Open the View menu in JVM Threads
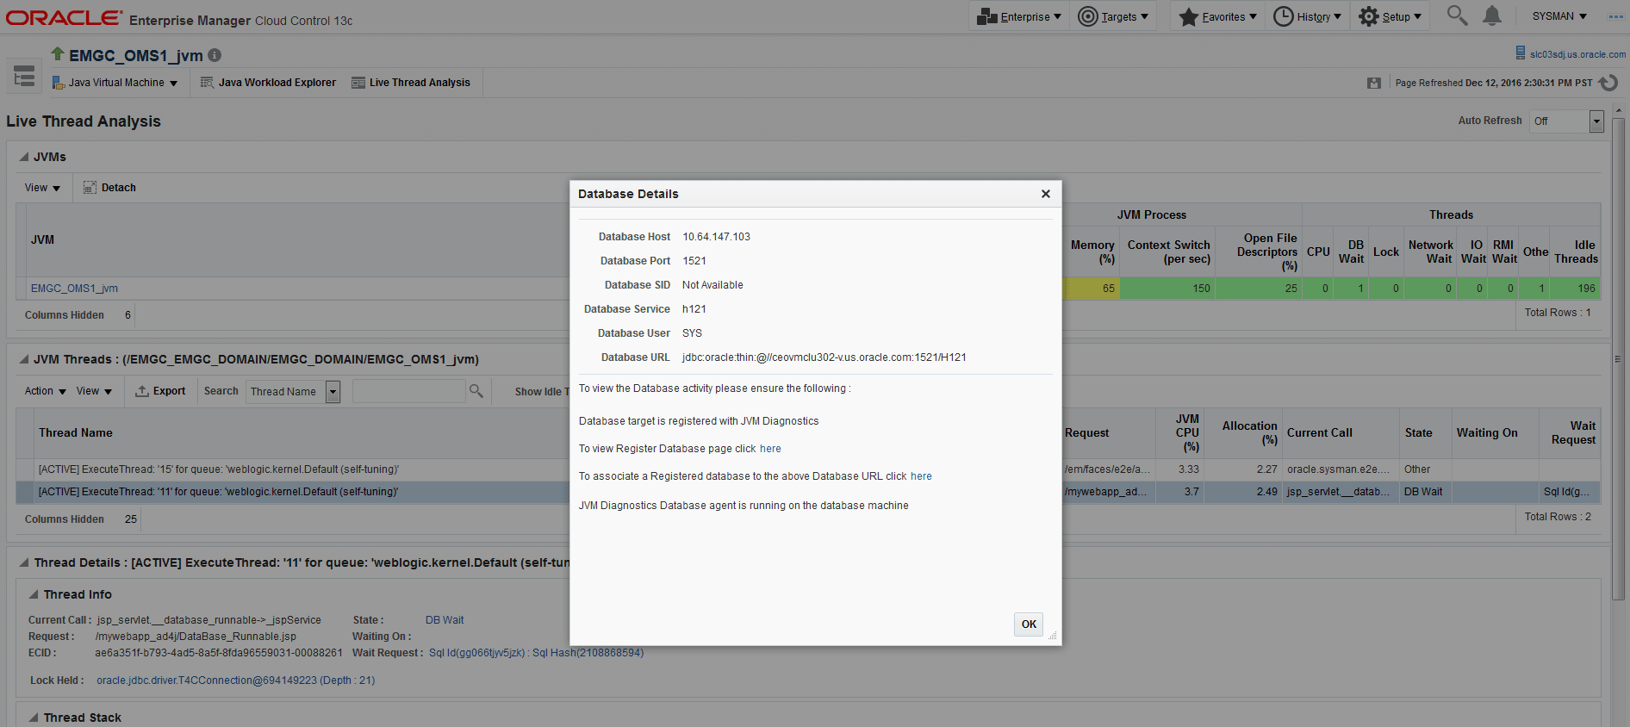Screen dimensions: 1630x727 coord(94,391)
